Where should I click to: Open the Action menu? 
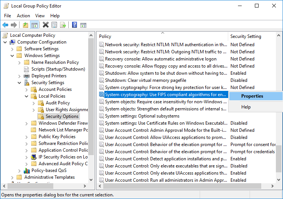point(23,16)
